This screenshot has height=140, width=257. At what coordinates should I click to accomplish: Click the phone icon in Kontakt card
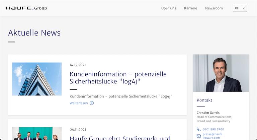[199, 129]
